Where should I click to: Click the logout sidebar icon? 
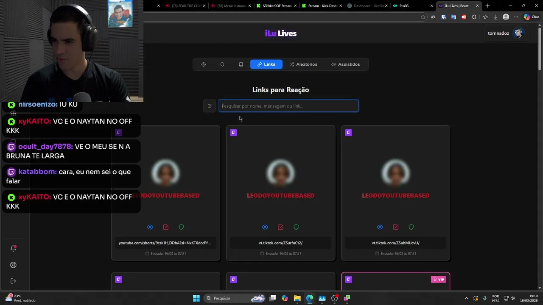click(13, 281)
